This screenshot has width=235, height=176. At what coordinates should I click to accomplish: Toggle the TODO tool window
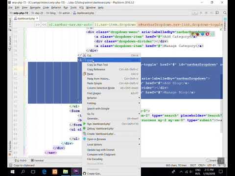point(21,160)
